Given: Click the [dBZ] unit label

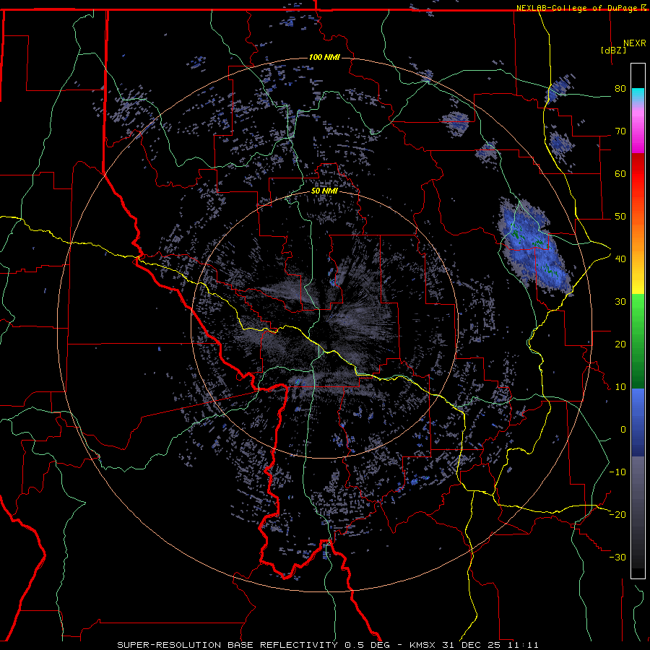Looking at the screenshot, I should pos(613,50).
